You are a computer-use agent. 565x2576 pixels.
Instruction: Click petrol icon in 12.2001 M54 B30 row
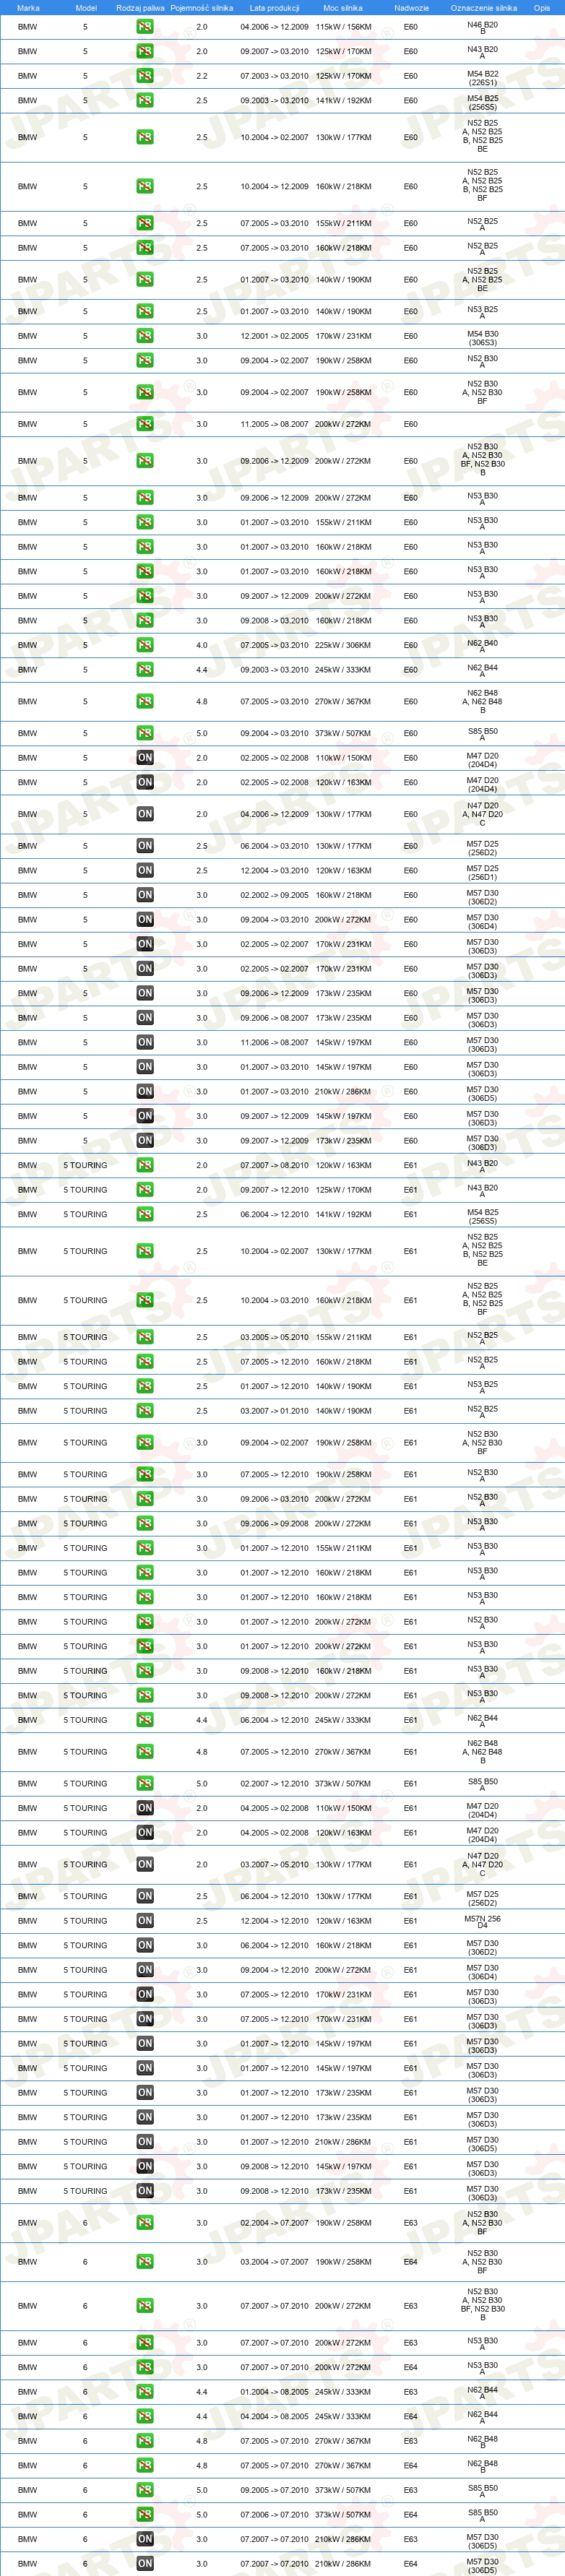click(x=145, y=336)
